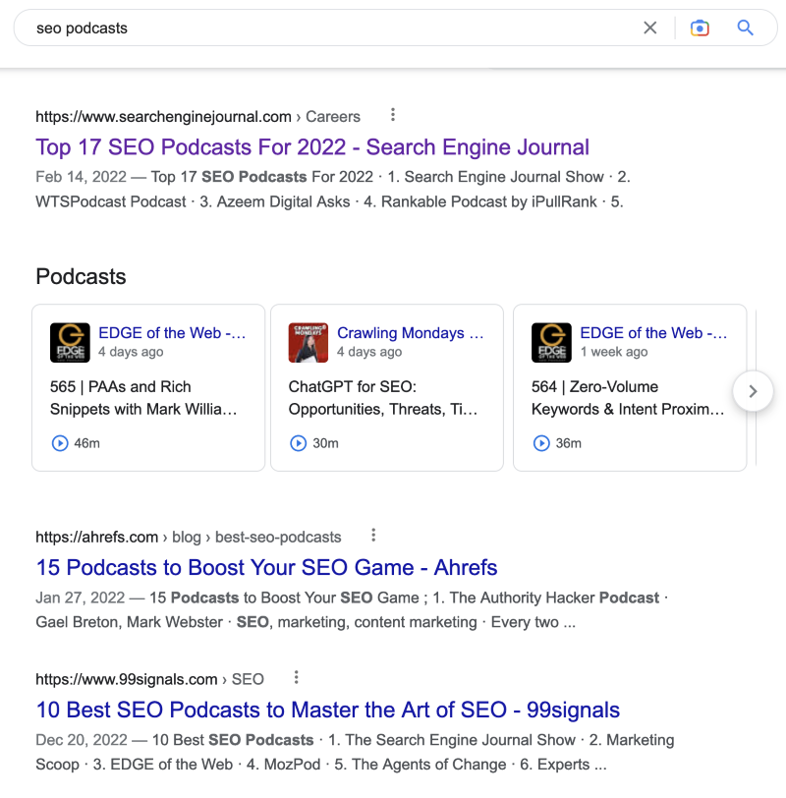Open three-dot menu for Search Engine Journal result
This screenshot has height=798, width=786.
tap(393, 115)
